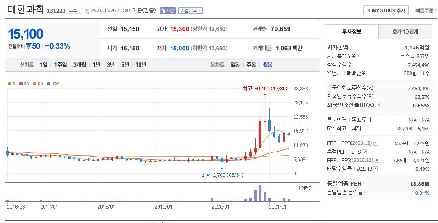The image size is (438, 223).
Task: Click the -0.33% change rate
Action: (x=58, y=46)
